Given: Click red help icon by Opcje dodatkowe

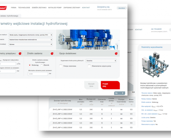Looking at the screenshot, I should pyautogui.click(x=116, y=53).
